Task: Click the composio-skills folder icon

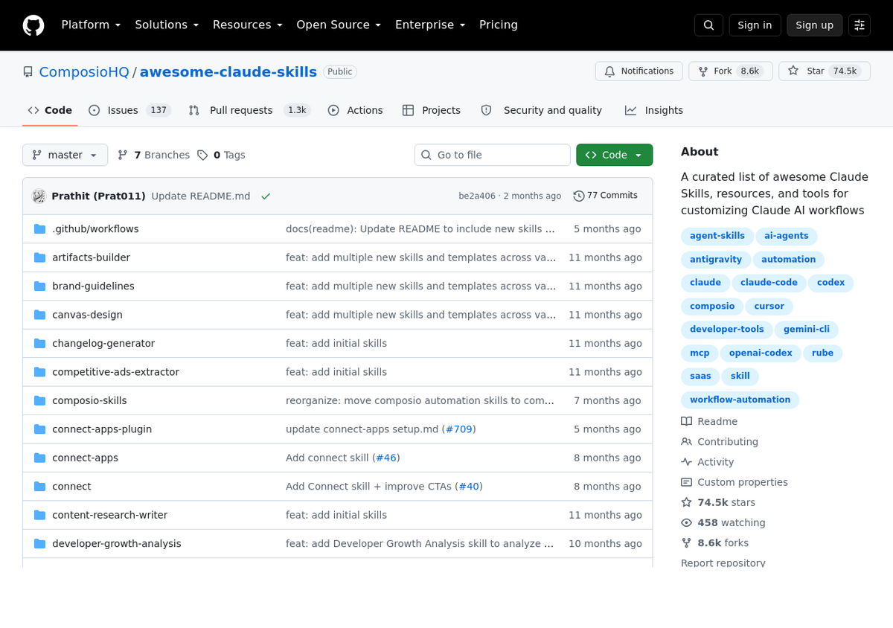Action: tap(39, 401)
